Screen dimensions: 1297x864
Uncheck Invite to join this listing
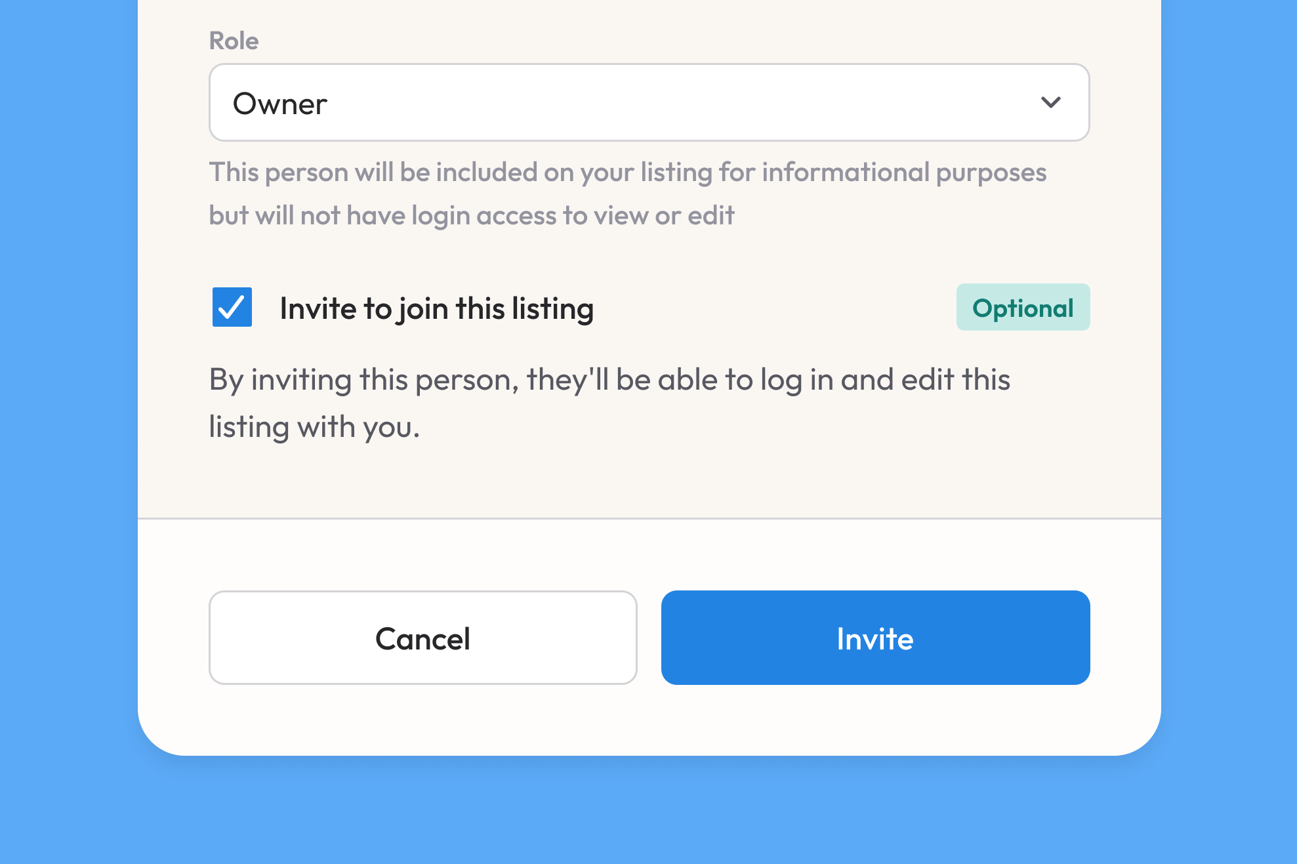232,307
